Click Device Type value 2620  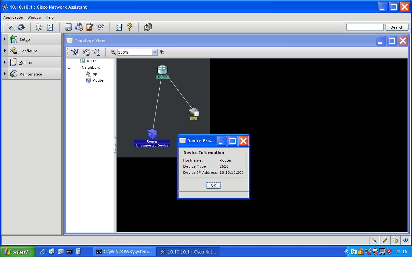[x=224, y=166]
